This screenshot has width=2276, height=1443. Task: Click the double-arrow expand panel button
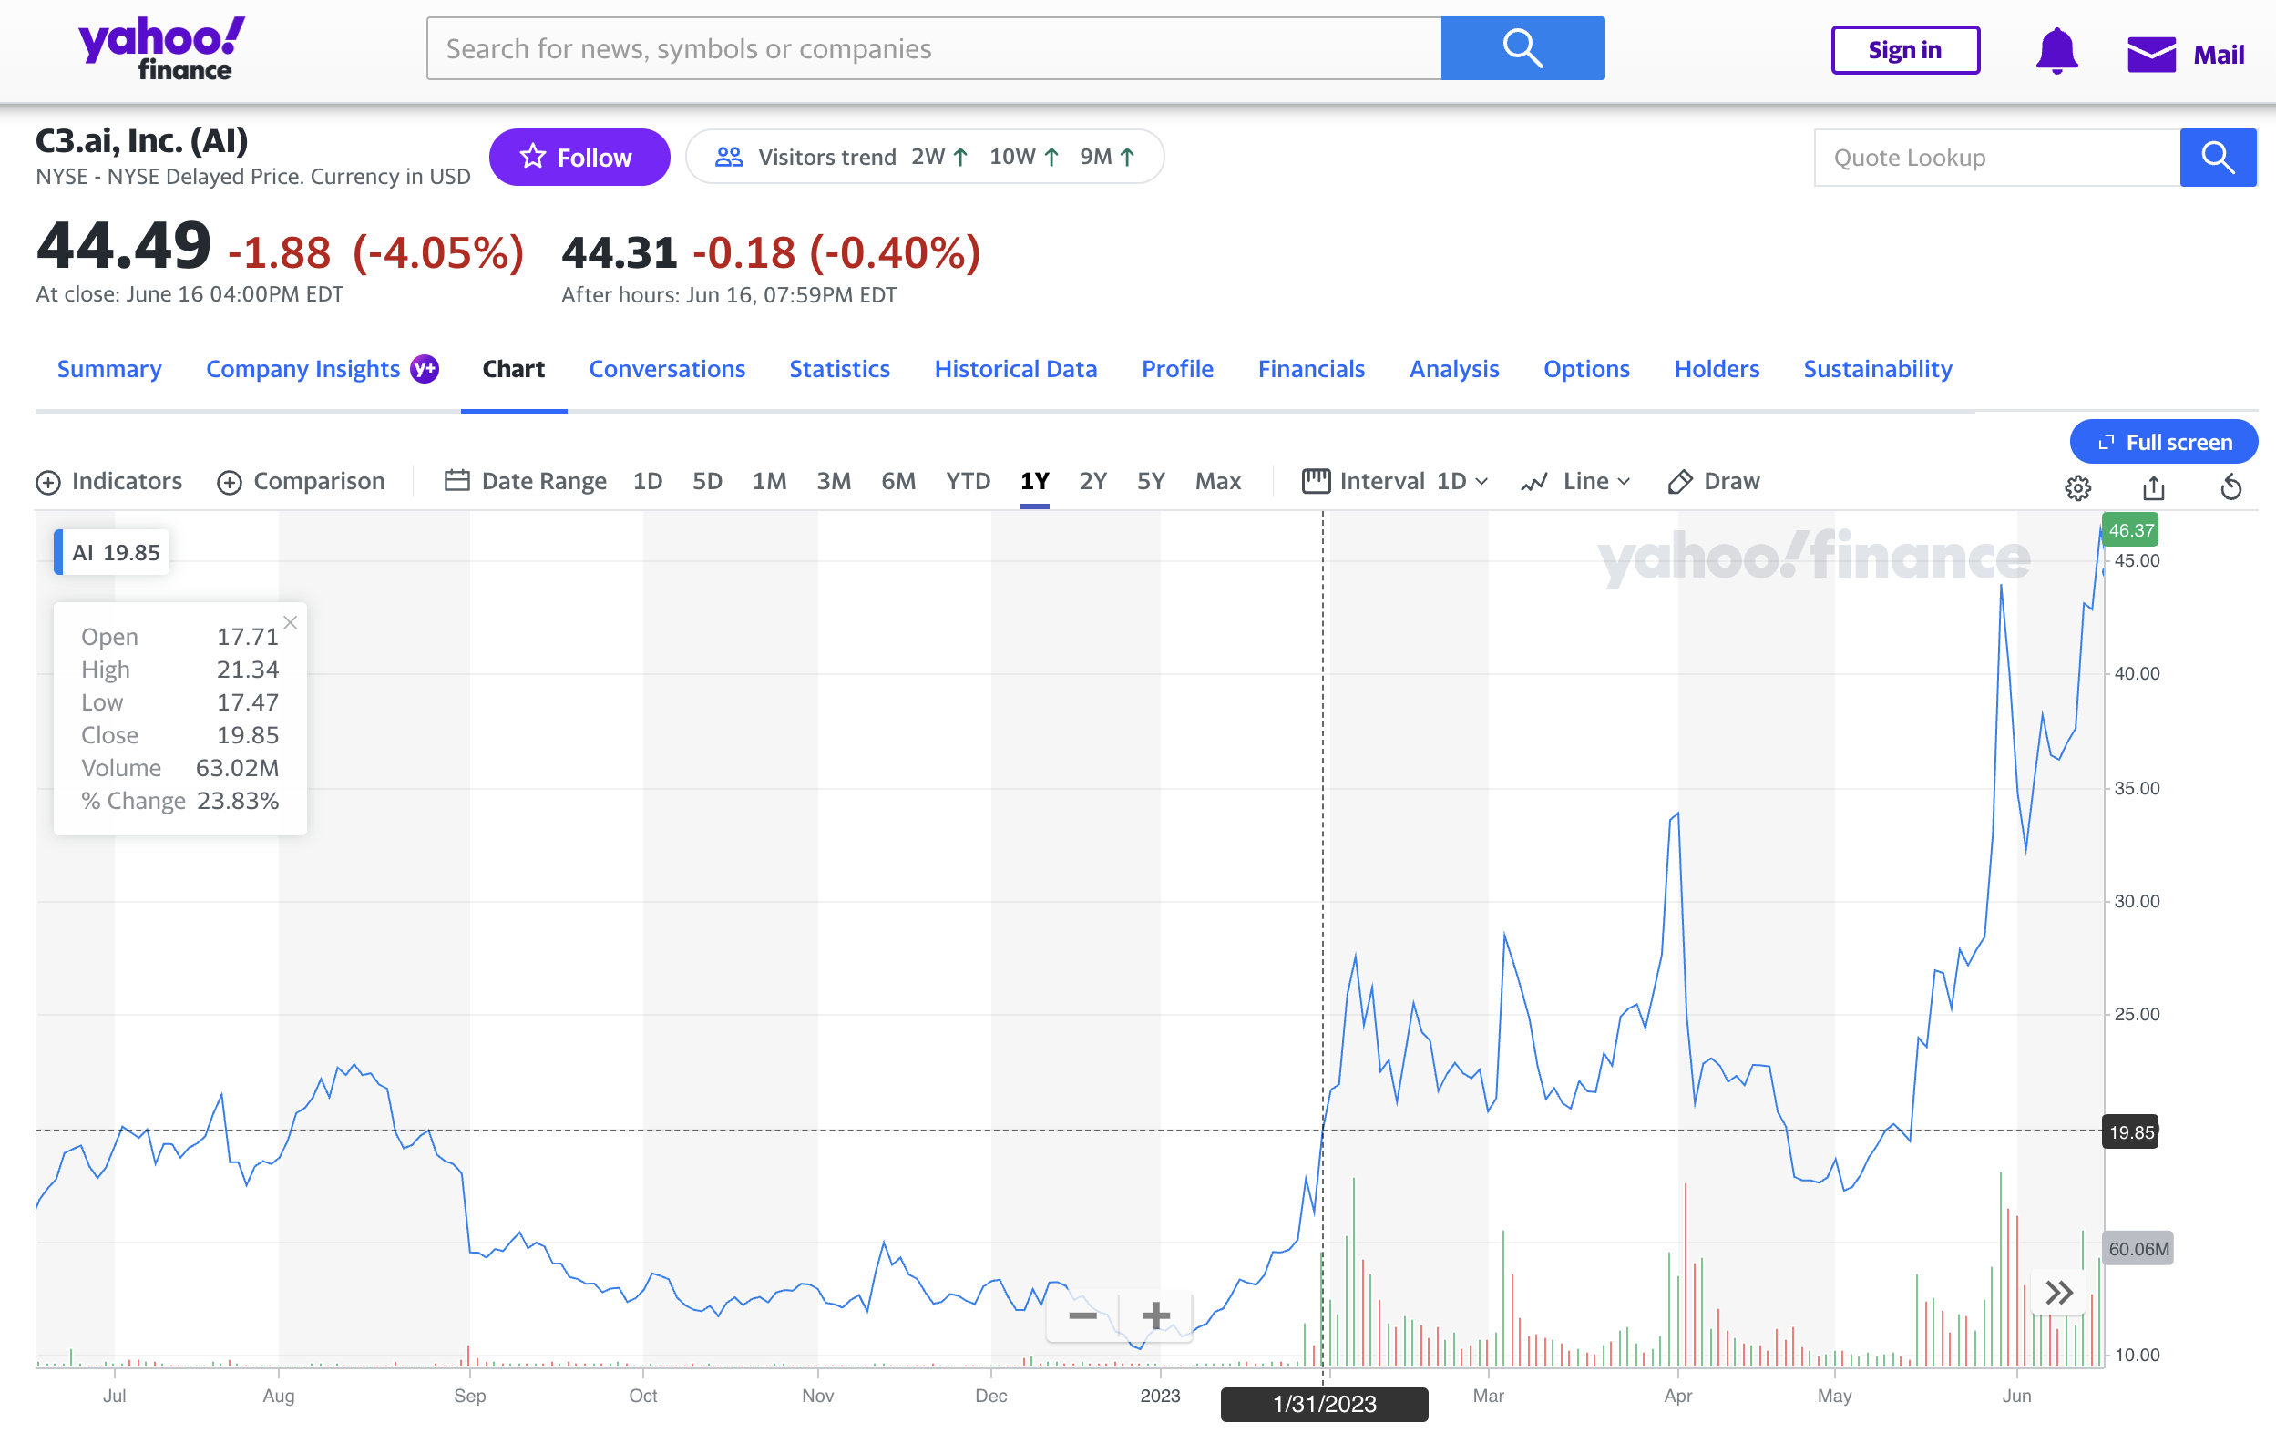tap(2058, 1292)
